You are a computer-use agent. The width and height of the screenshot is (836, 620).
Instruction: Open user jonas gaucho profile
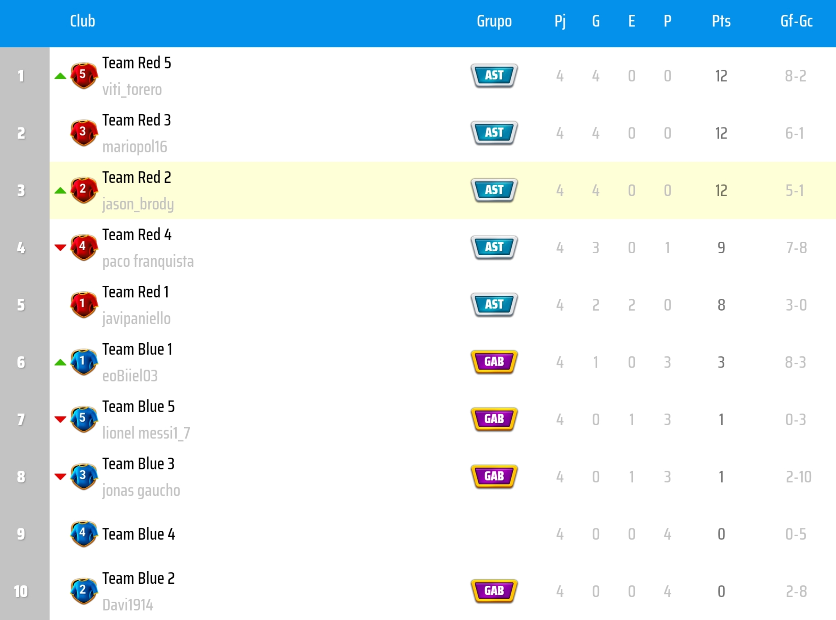click(x=141, y=491)
